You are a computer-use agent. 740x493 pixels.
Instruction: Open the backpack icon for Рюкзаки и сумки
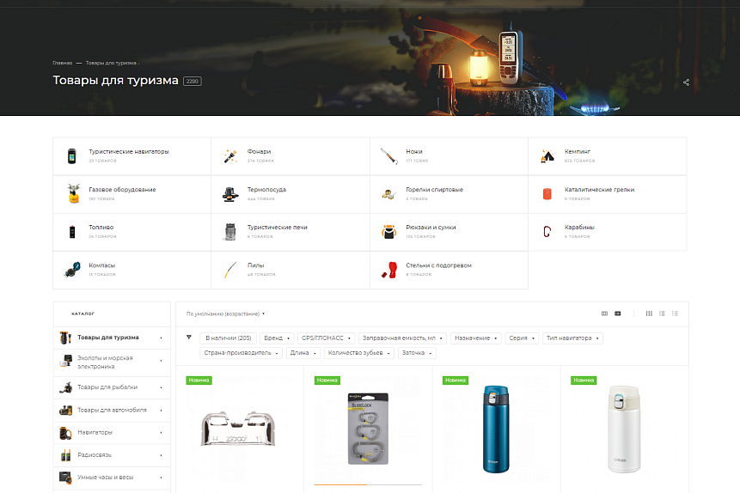(388, 232)
